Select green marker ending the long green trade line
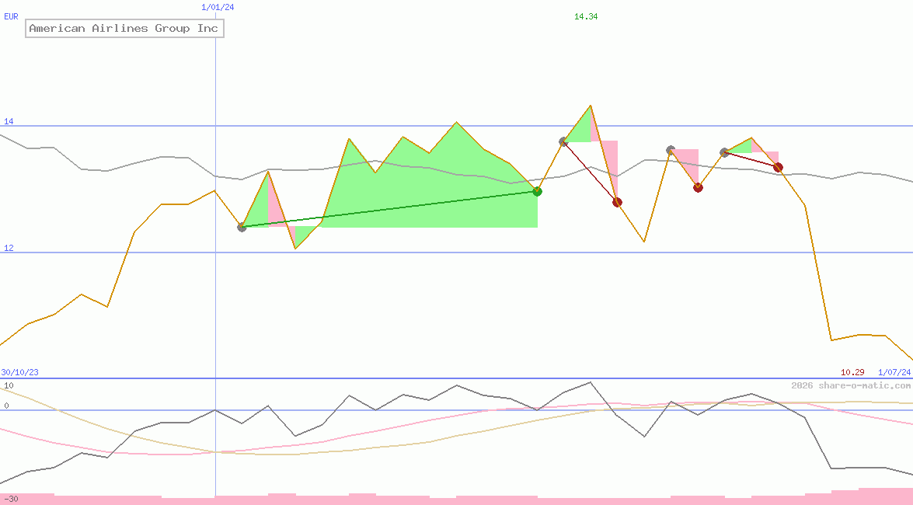Viewport: 913px width, 505px height. point(538,192)
